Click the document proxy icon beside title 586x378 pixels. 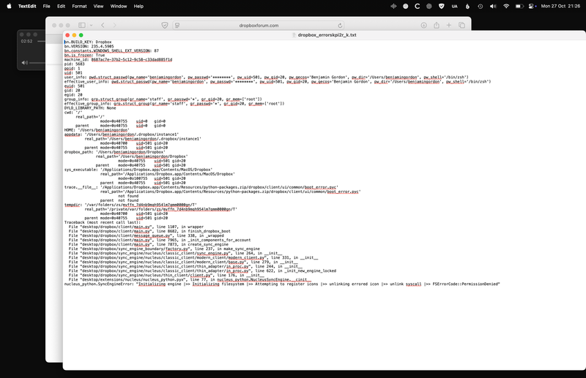[x=294, y=35]
